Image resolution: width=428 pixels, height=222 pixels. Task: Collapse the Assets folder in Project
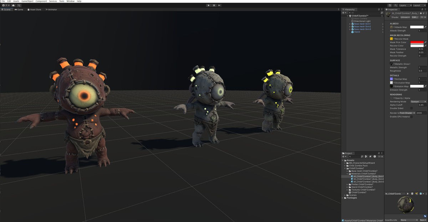click(343, 160)
